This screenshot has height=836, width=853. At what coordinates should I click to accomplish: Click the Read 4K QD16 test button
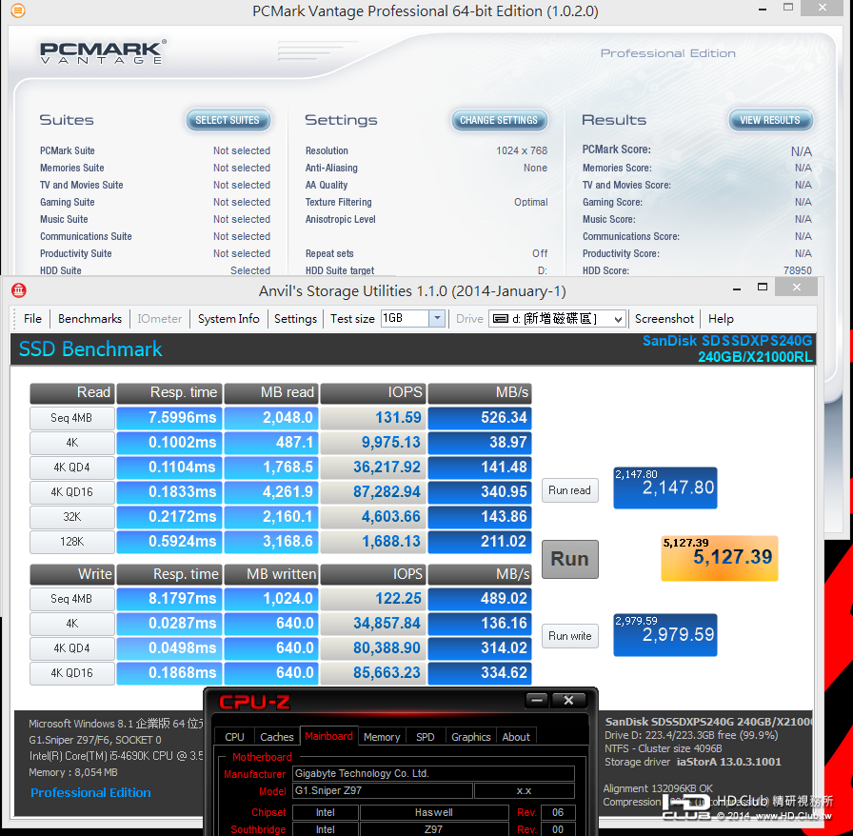pos(71,492)
